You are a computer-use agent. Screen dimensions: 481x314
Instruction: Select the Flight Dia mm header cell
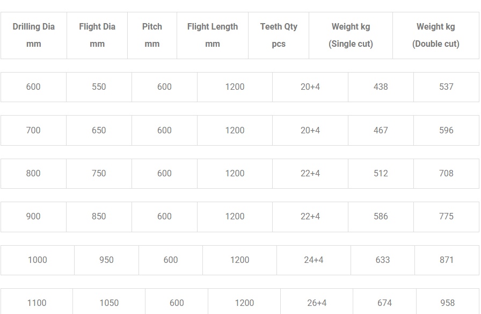97,35
